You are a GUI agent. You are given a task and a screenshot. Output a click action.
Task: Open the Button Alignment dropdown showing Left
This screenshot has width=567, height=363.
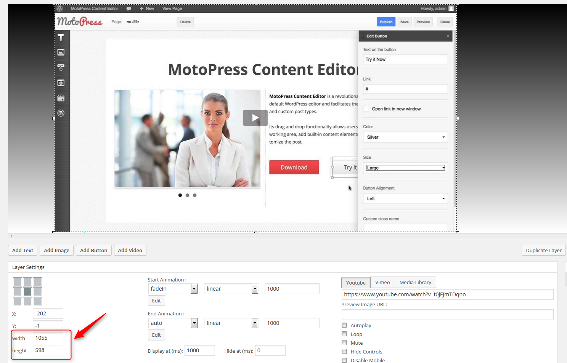pos(405,198)
